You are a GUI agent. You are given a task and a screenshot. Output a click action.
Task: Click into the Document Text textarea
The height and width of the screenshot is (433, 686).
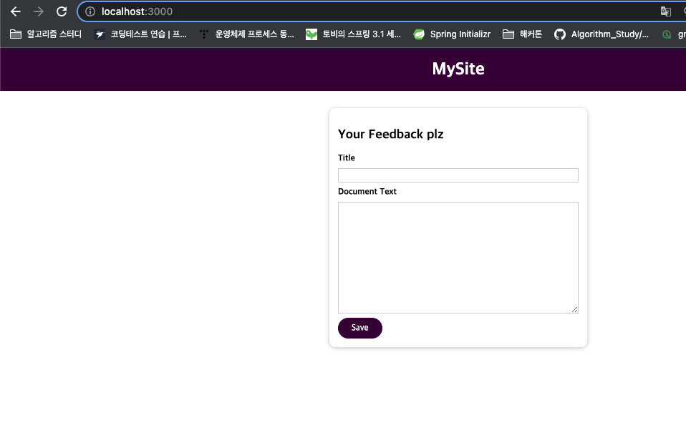[x=458, y=258]
